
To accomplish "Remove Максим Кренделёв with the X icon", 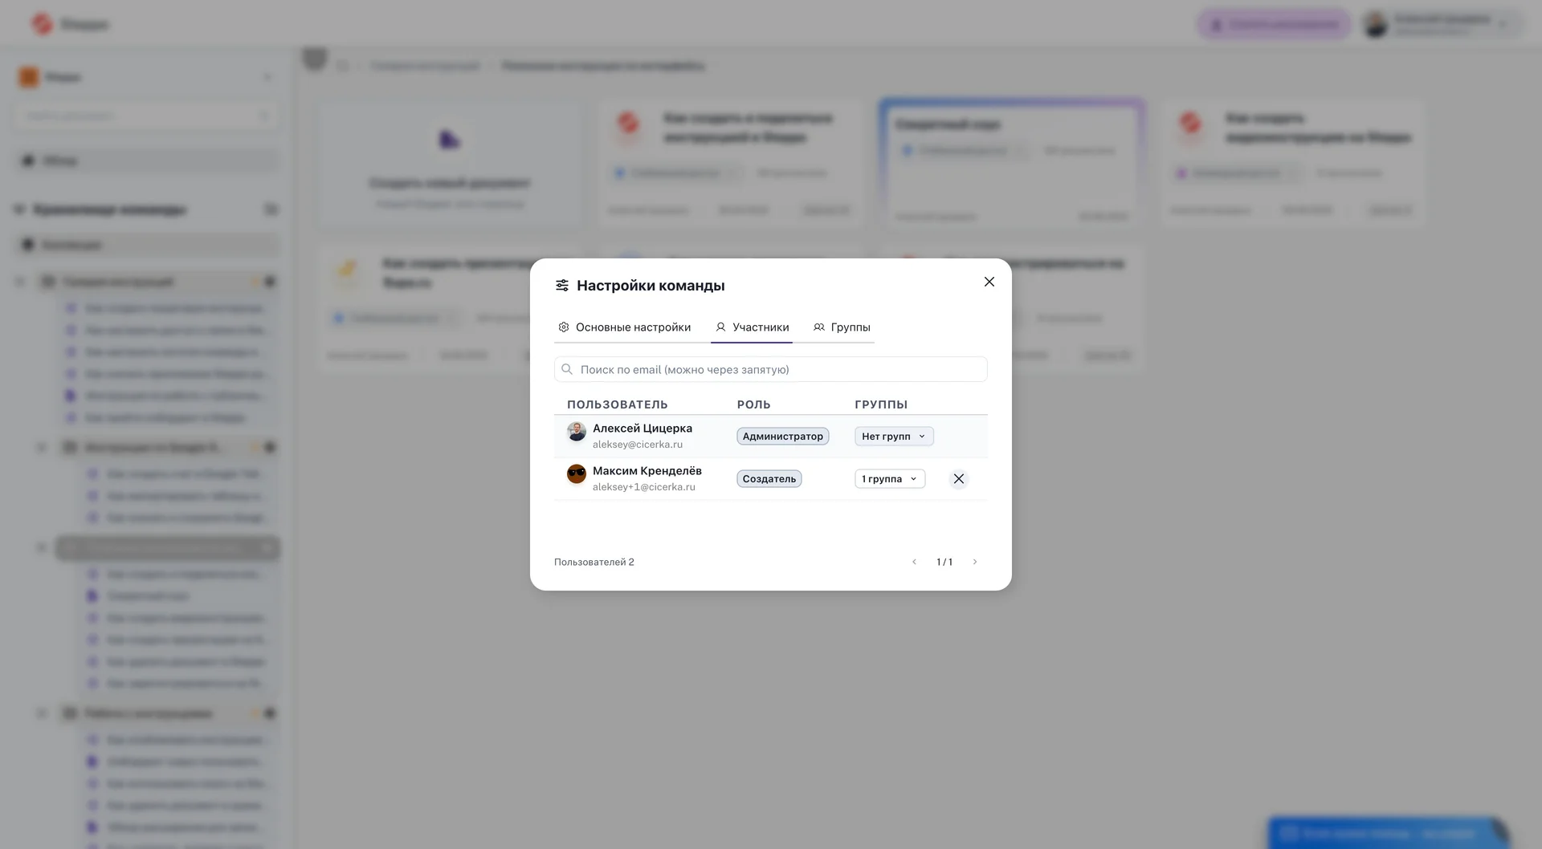I will click(x=958, y=479).
